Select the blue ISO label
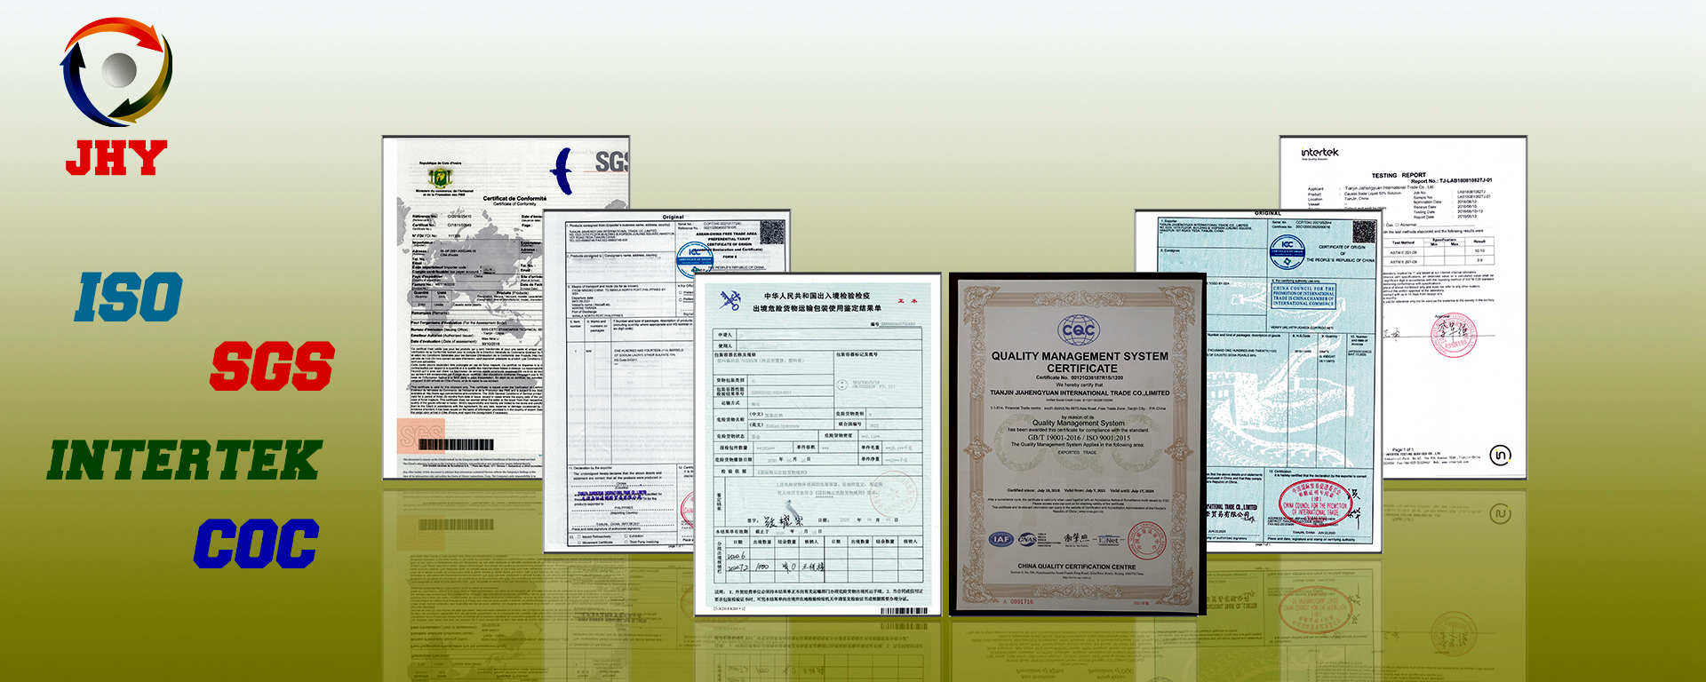 [129, 297]
